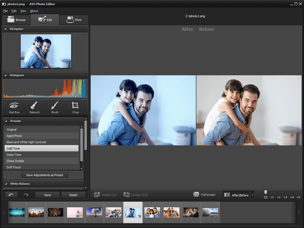Image resolution: width=304 pixels, height=228 pixels.
Task: Rotate the image clockwise
Action: [105, 195]
